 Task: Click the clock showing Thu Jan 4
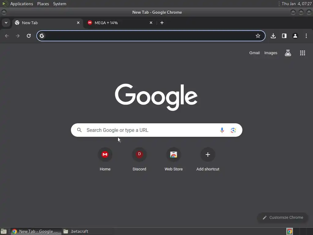296,4
